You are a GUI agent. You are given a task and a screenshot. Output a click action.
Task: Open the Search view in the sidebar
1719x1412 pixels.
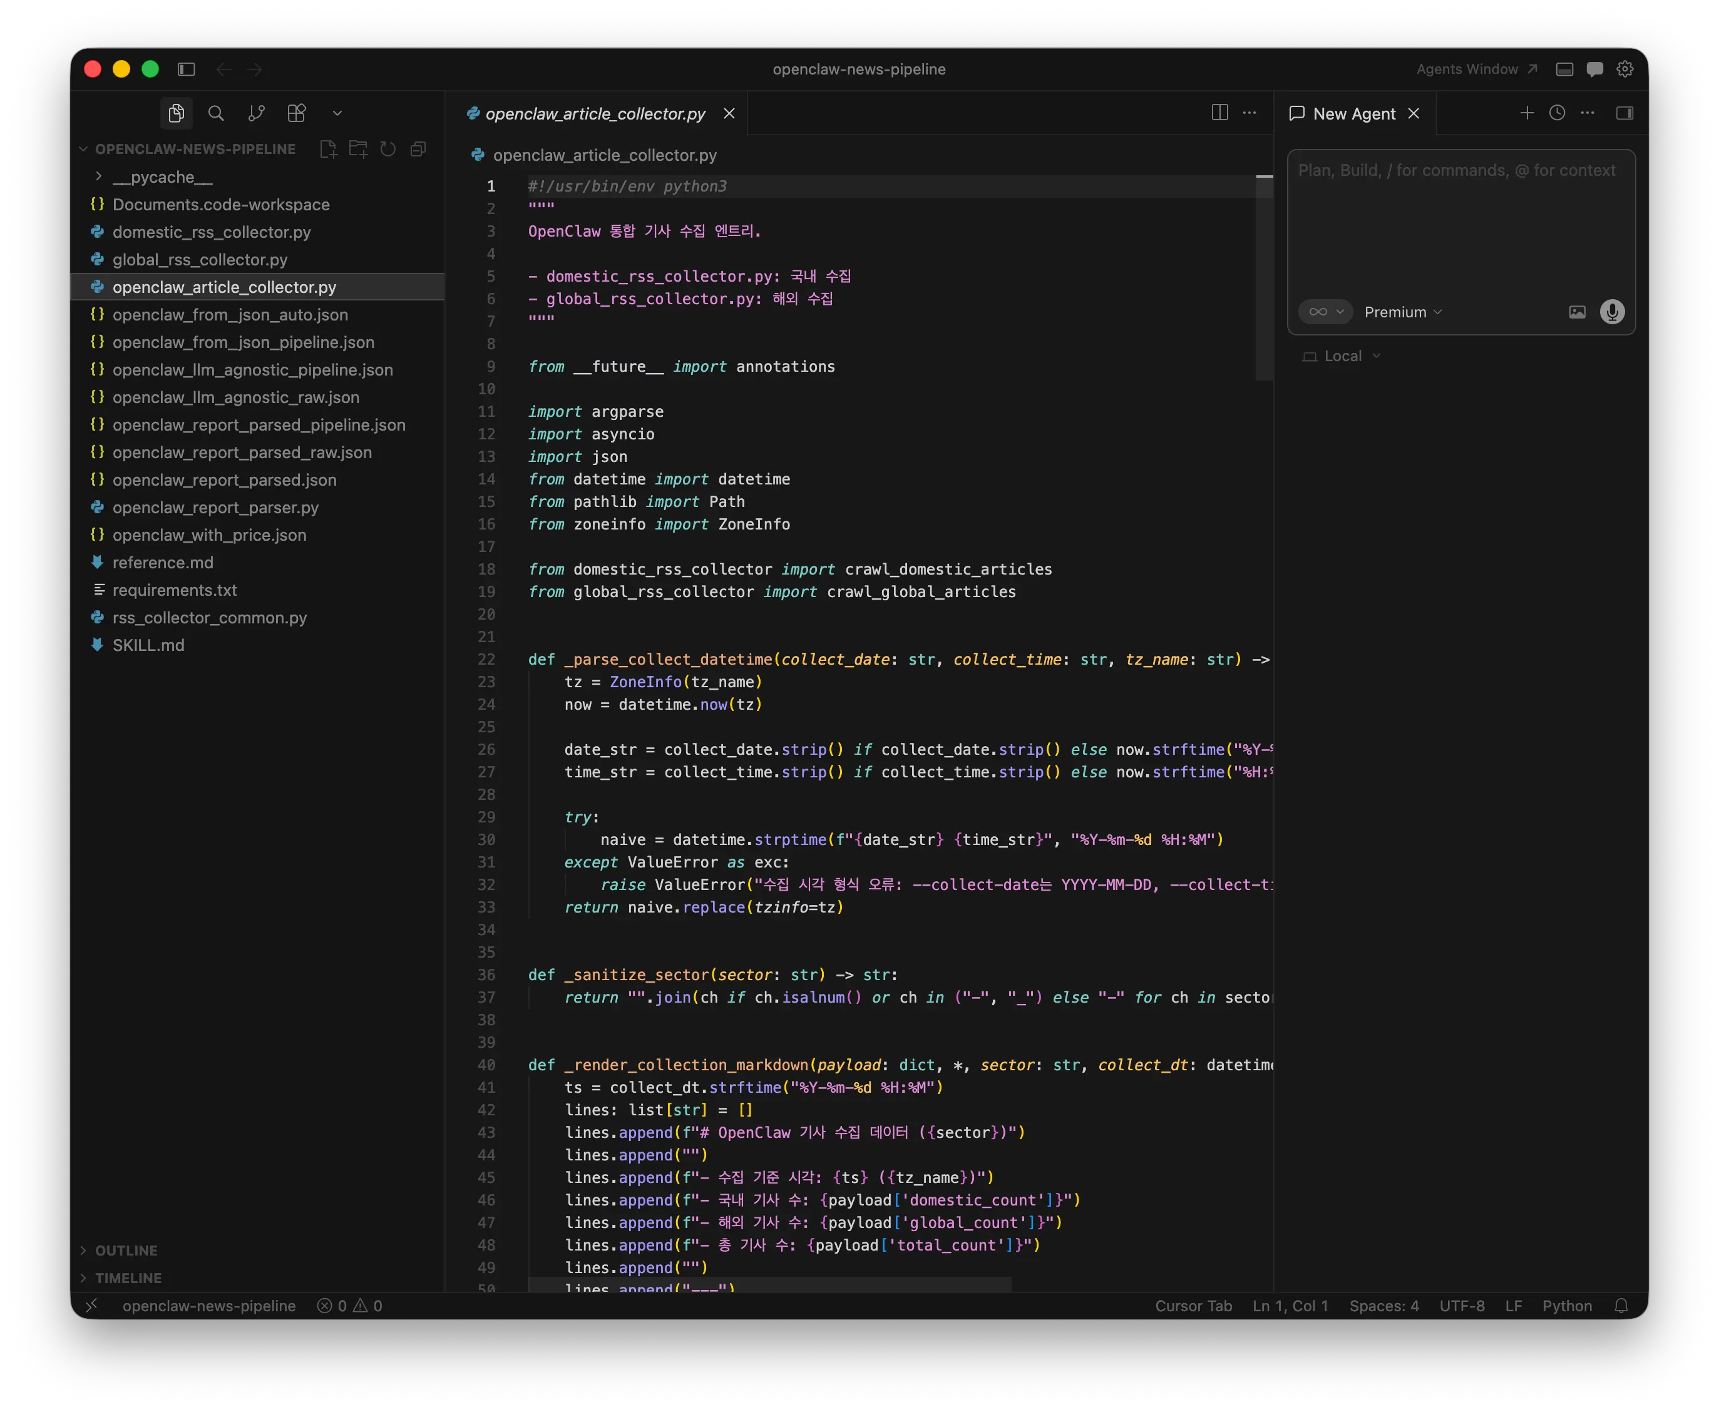click(215, 114)
